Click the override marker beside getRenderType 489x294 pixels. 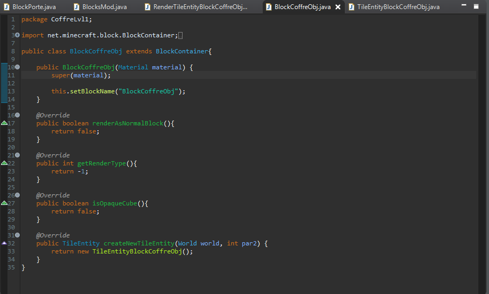(4, 163)
